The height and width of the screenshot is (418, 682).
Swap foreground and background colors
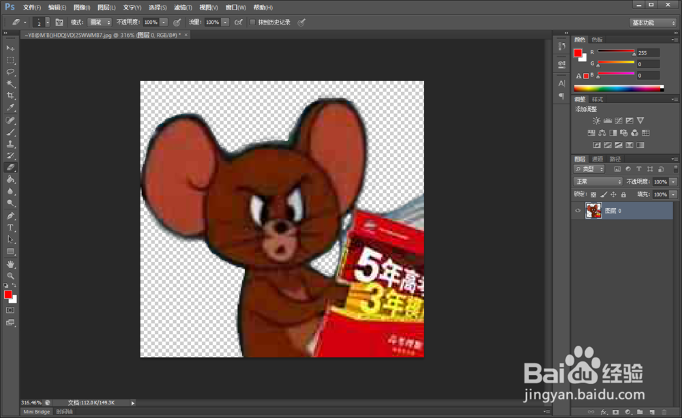(x=14, y=285)
